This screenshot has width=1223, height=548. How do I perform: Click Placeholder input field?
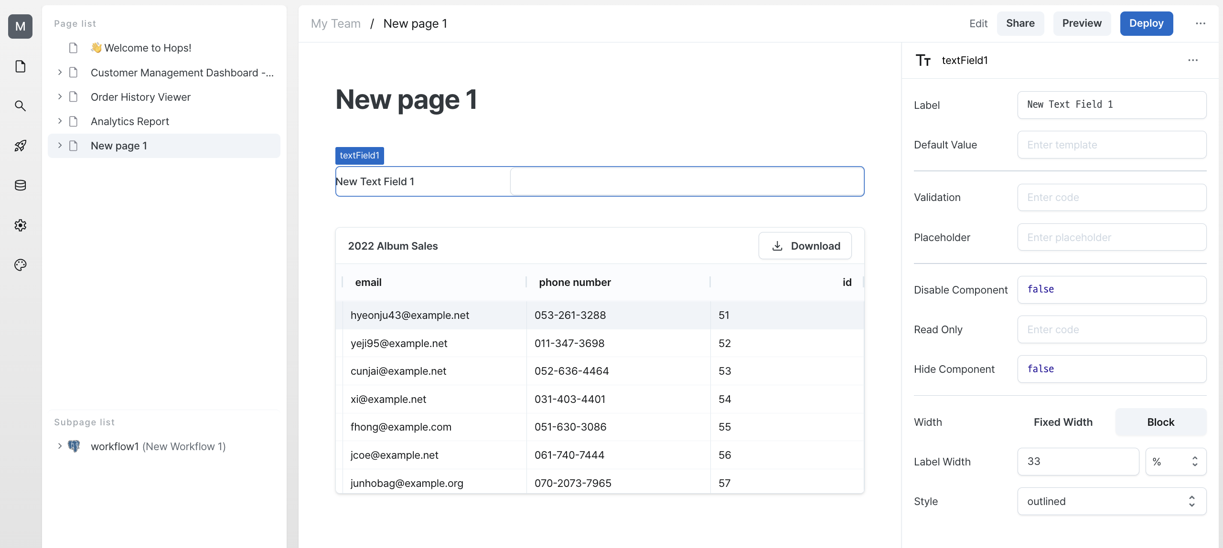point(1112,237)
